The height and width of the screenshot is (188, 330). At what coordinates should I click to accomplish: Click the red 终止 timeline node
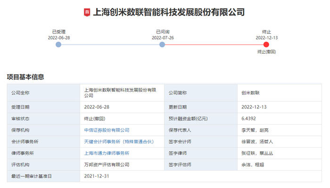pos(266,45)
